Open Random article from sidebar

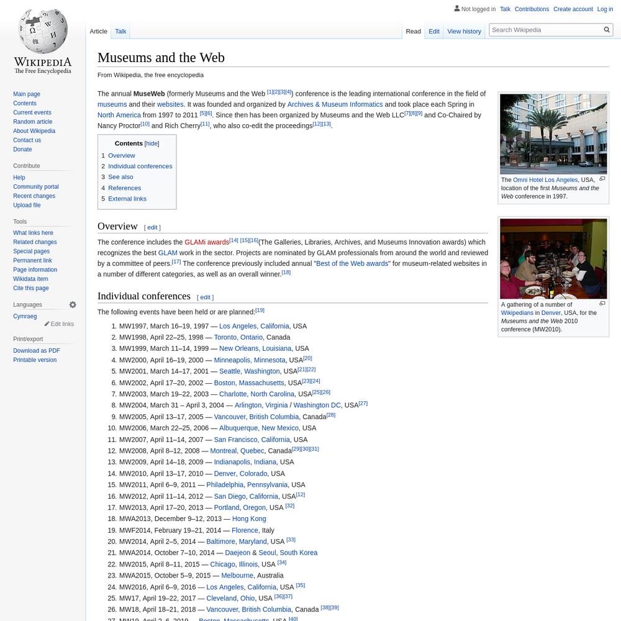pyautogui.click(x=32, y=122)
